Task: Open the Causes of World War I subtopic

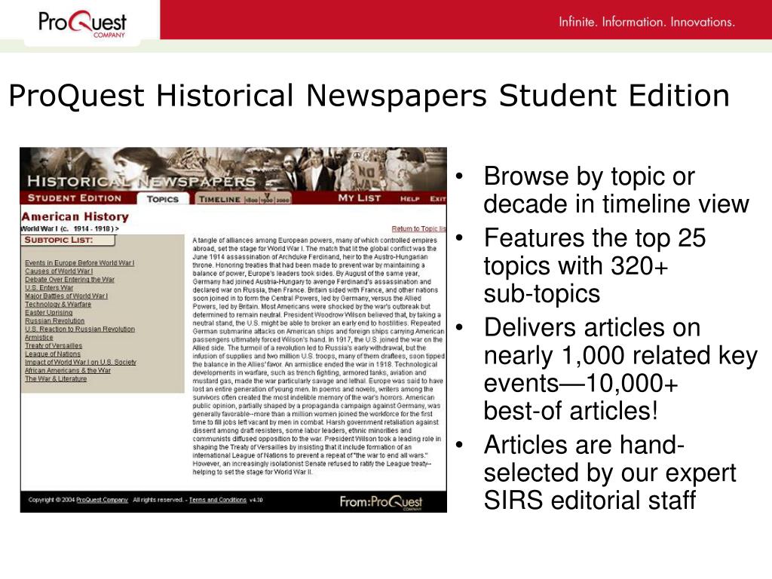Action: (59, 271)
